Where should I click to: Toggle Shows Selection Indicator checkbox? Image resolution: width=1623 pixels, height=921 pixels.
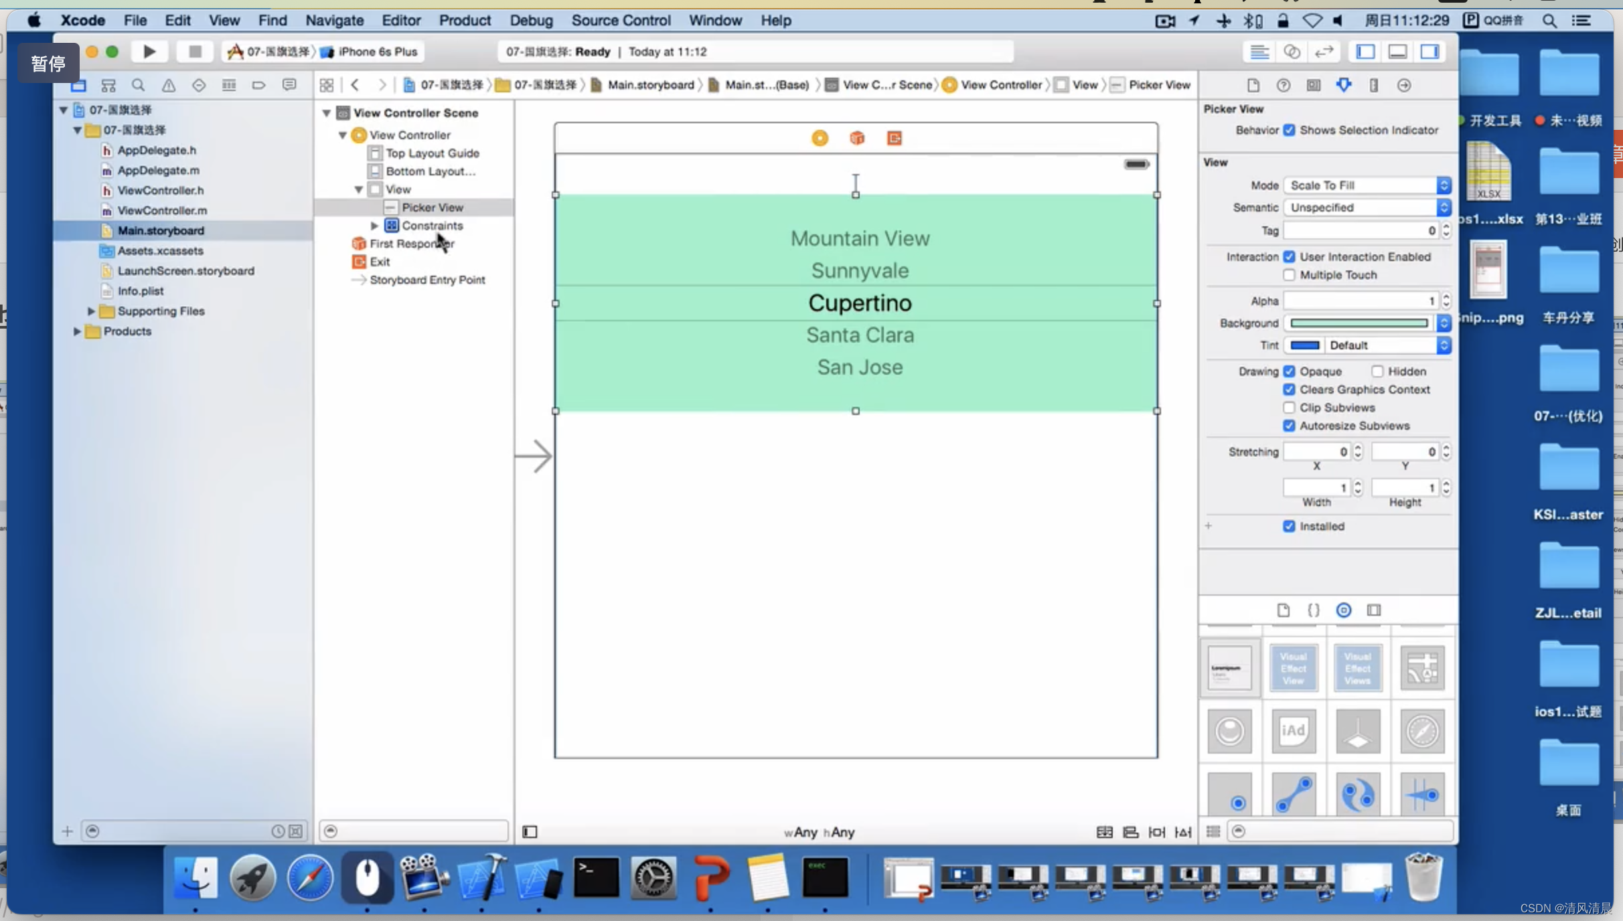(x=1291, y=131)
